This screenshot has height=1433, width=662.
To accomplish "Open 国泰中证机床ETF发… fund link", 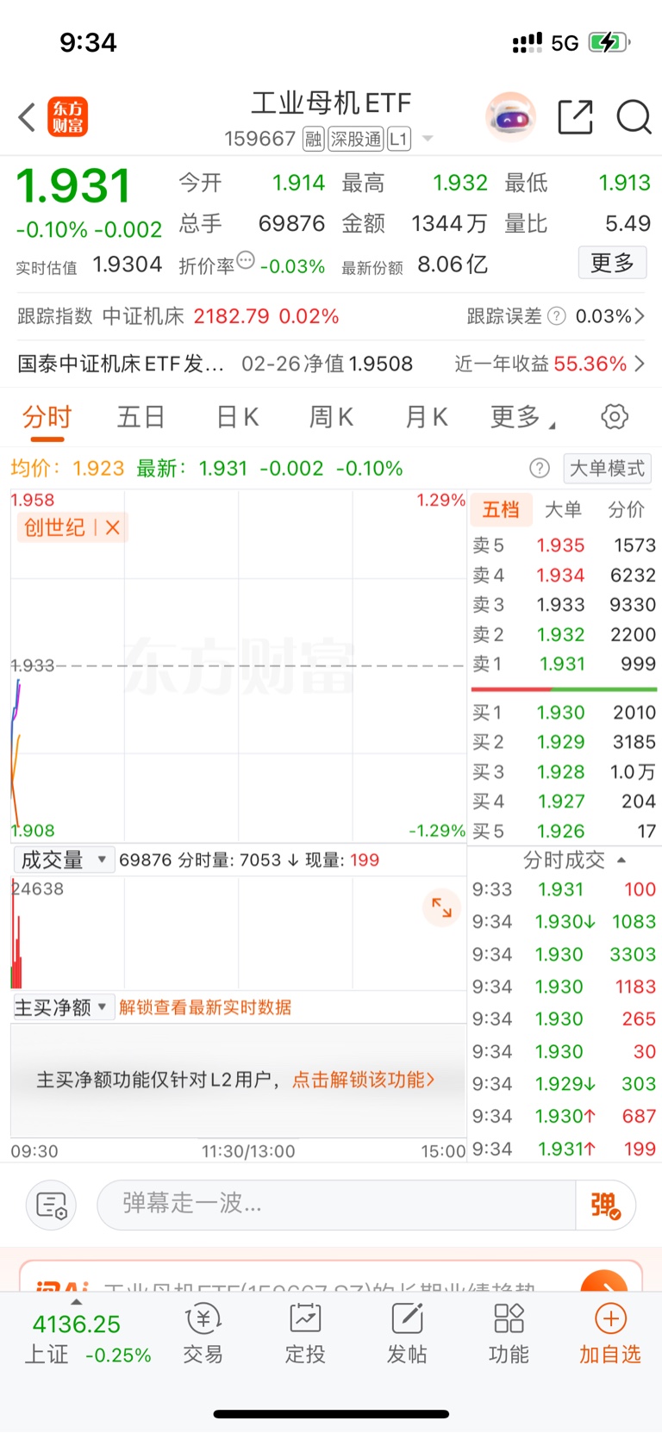I will click(121, 364).
